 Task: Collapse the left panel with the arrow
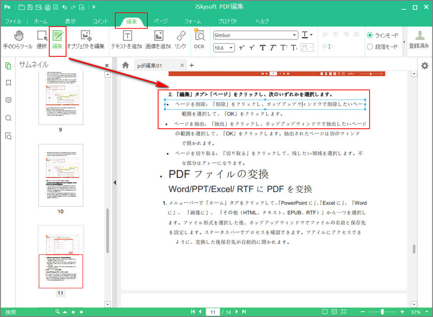point(115,182)
